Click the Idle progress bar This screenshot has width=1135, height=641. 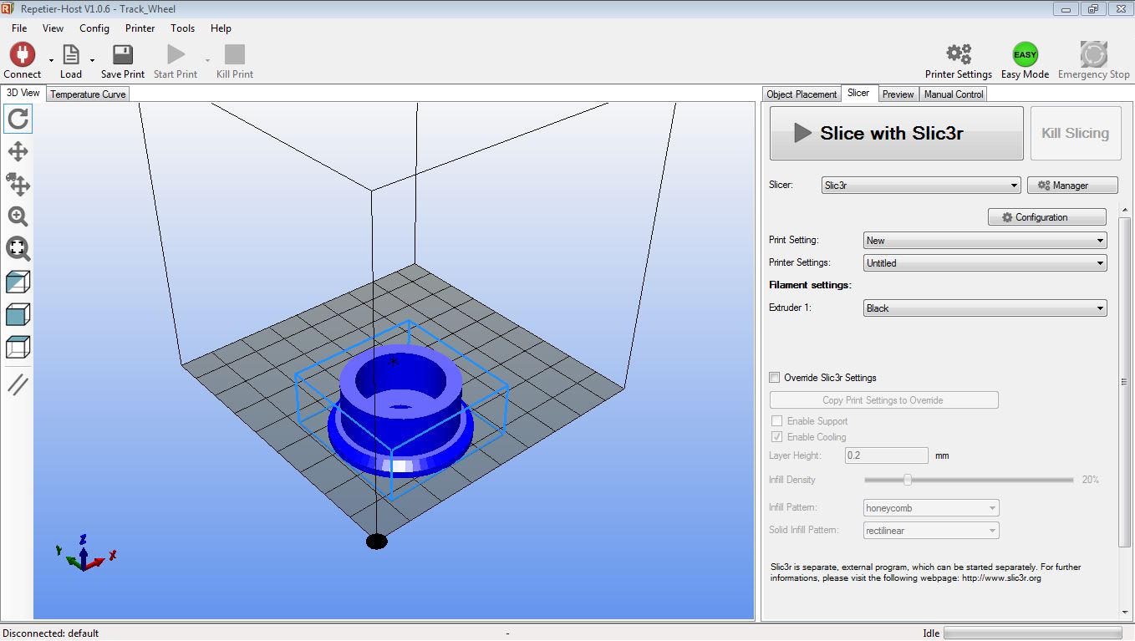1032,633
